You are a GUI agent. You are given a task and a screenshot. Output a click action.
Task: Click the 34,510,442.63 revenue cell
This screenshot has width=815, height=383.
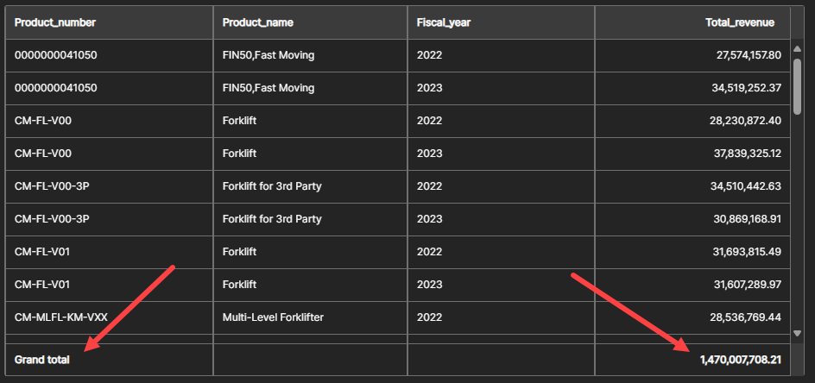point(692,186)
